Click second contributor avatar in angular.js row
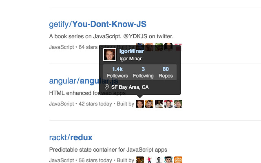The height and width of the screenshot is (163, 261). pos(149,104)
